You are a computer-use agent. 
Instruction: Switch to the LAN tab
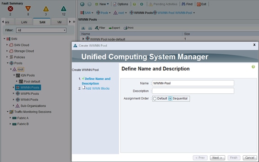click(x=24, y=22)
